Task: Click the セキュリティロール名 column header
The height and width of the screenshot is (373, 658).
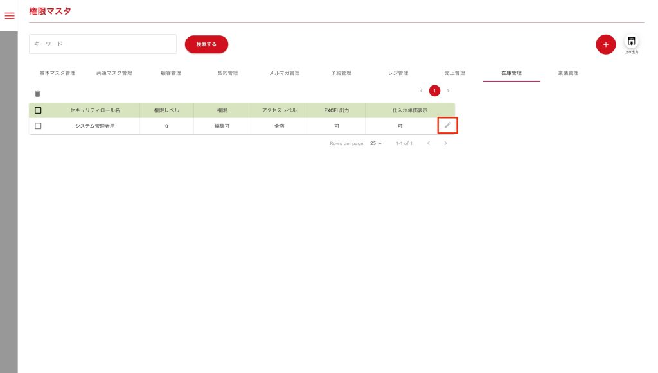Action: 94,110
